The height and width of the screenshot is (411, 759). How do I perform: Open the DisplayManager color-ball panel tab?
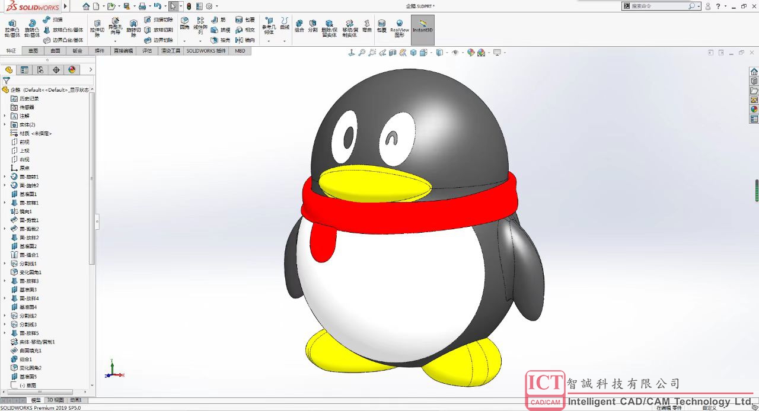(x=72, y=70)
